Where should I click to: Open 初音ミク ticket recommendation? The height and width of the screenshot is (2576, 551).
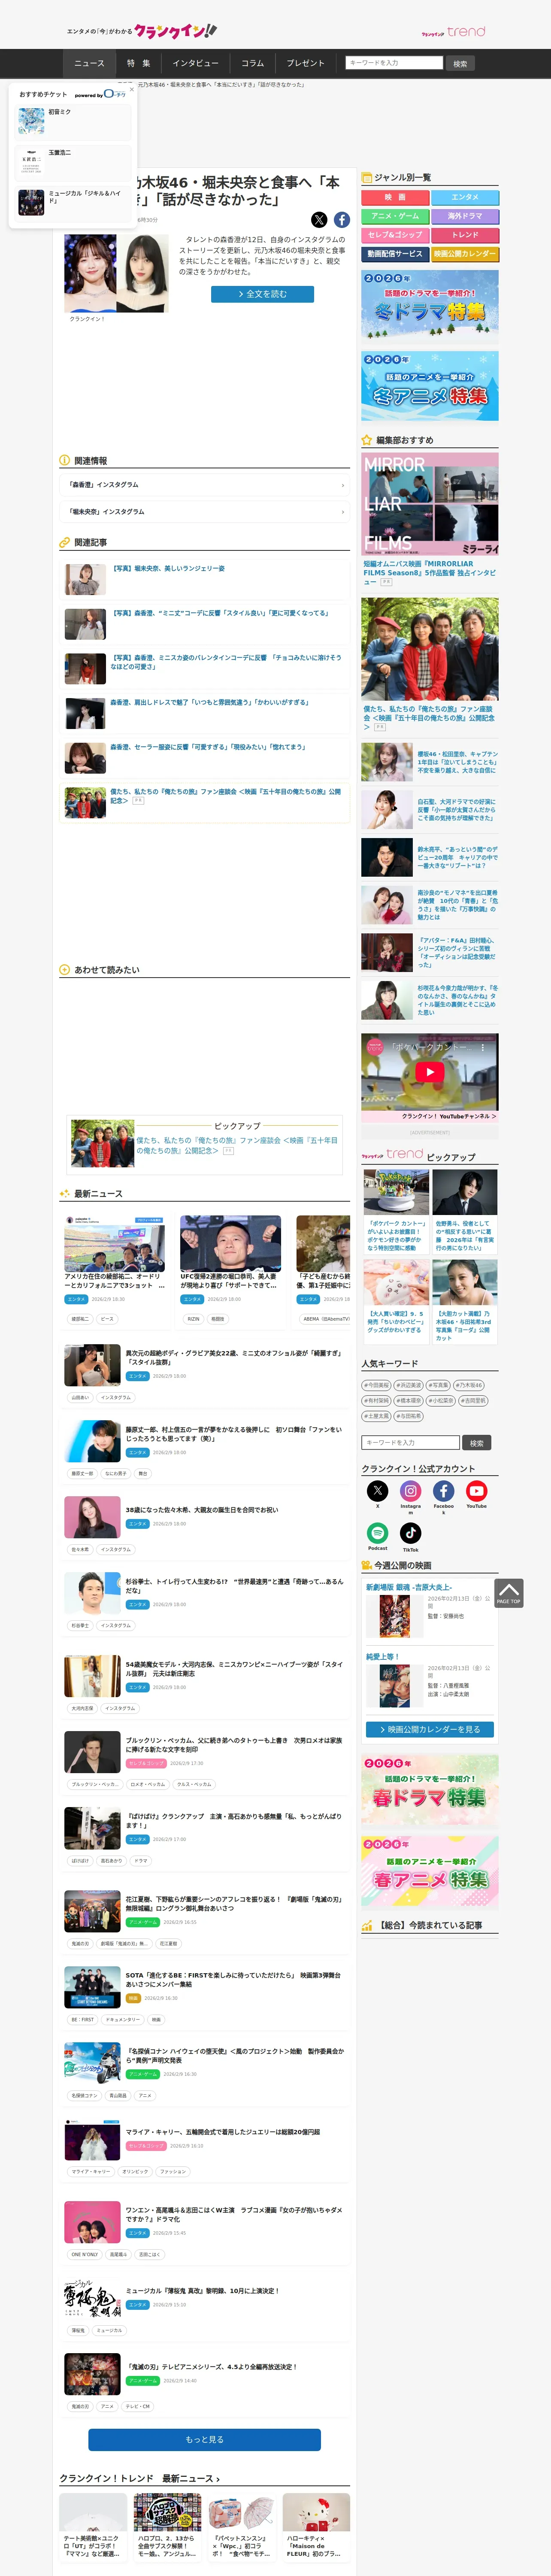pyautogui.click(x=73, y=121)
